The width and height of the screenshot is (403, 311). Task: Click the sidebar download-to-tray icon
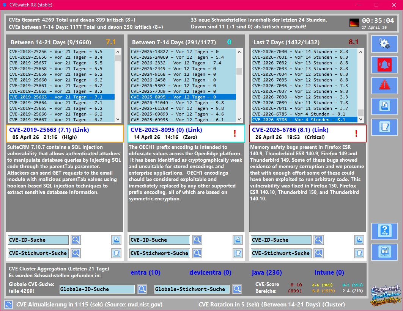click(384, 106)
